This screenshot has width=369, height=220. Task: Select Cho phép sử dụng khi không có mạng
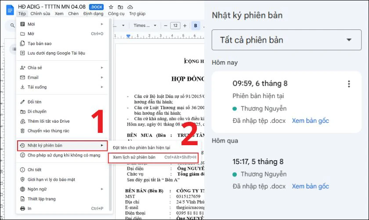[x=62, y=155]
